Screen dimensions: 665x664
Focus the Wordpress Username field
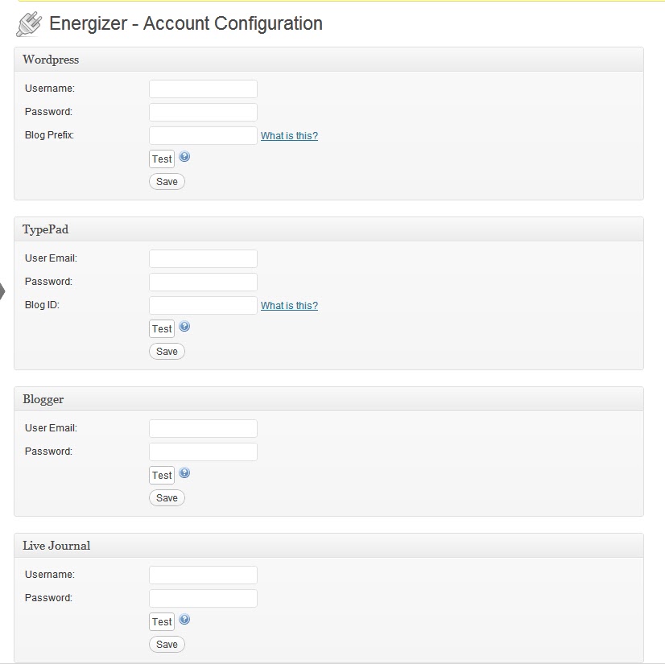[203, 89]
